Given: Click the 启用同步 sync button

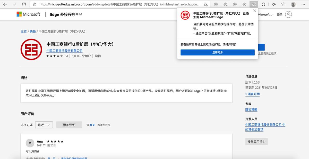Looking at the screenshot, I should coord(217,52).
